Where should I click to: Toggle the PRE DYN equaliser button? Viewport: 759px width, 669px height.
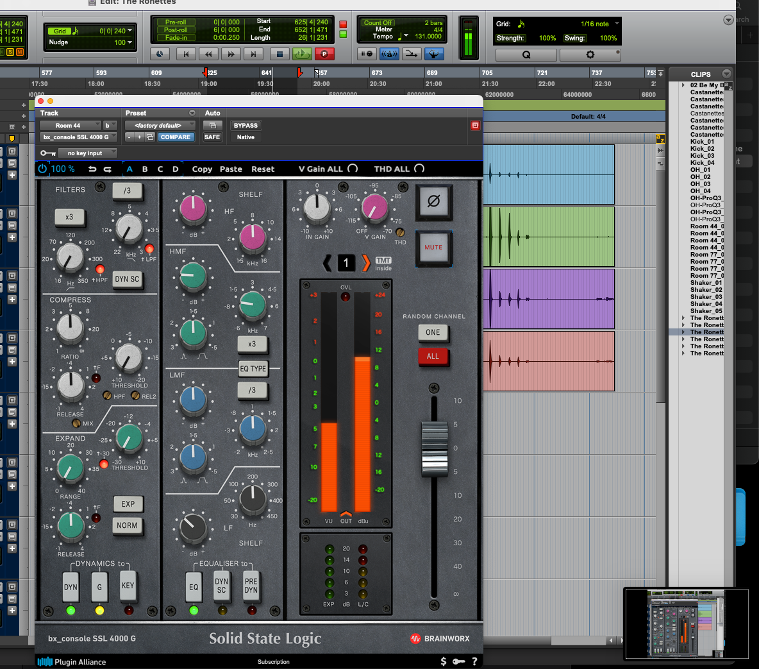[251, 586]
